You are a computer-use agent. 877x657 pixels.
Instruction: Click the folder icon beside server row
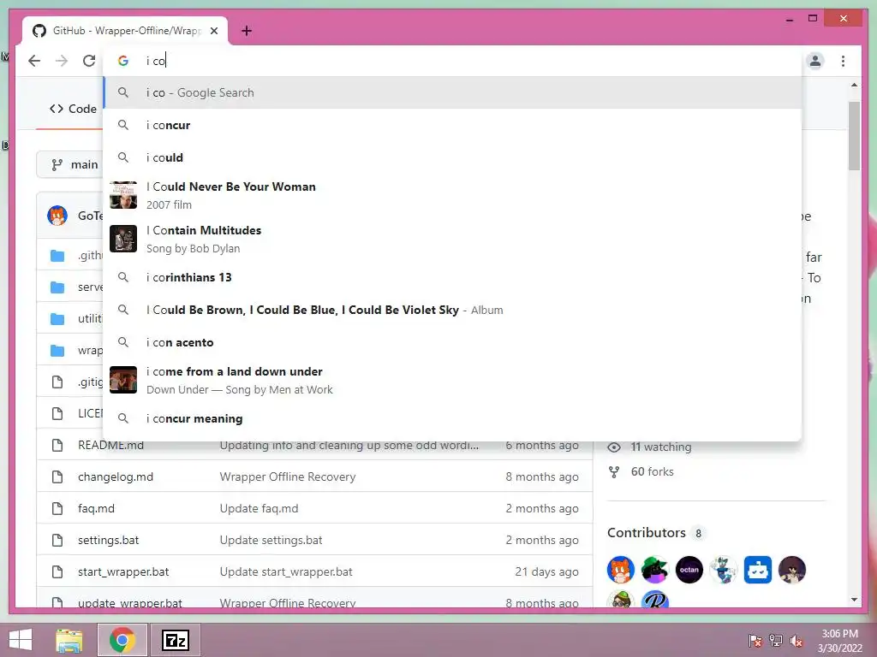pos(57,287)
